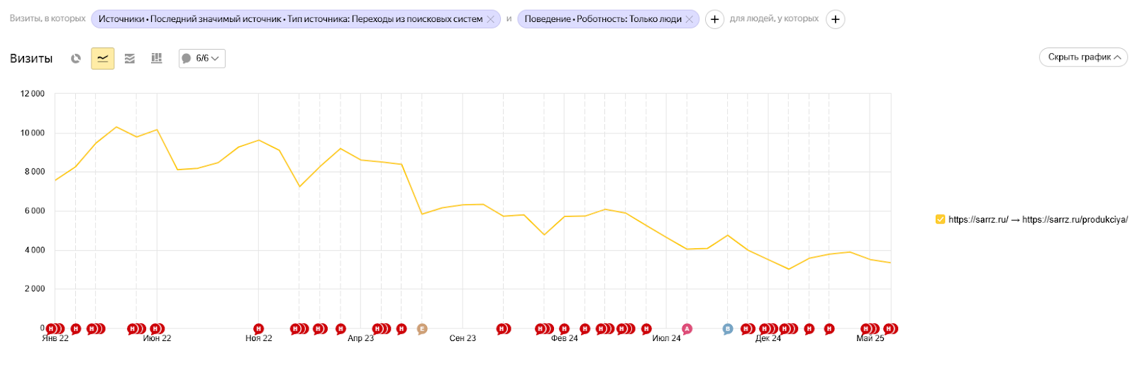
Task: Click the chart line peak near 10 000
Action: point(116,128)
